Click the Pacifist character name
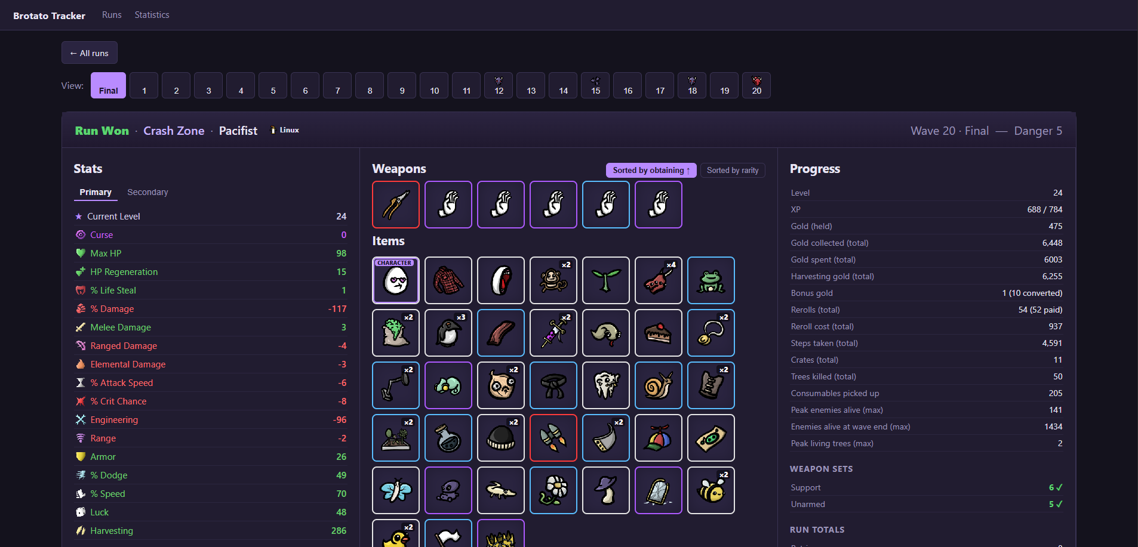This screenshot has width=1138, height=547. pyautogui.click(x=238, y=131)
